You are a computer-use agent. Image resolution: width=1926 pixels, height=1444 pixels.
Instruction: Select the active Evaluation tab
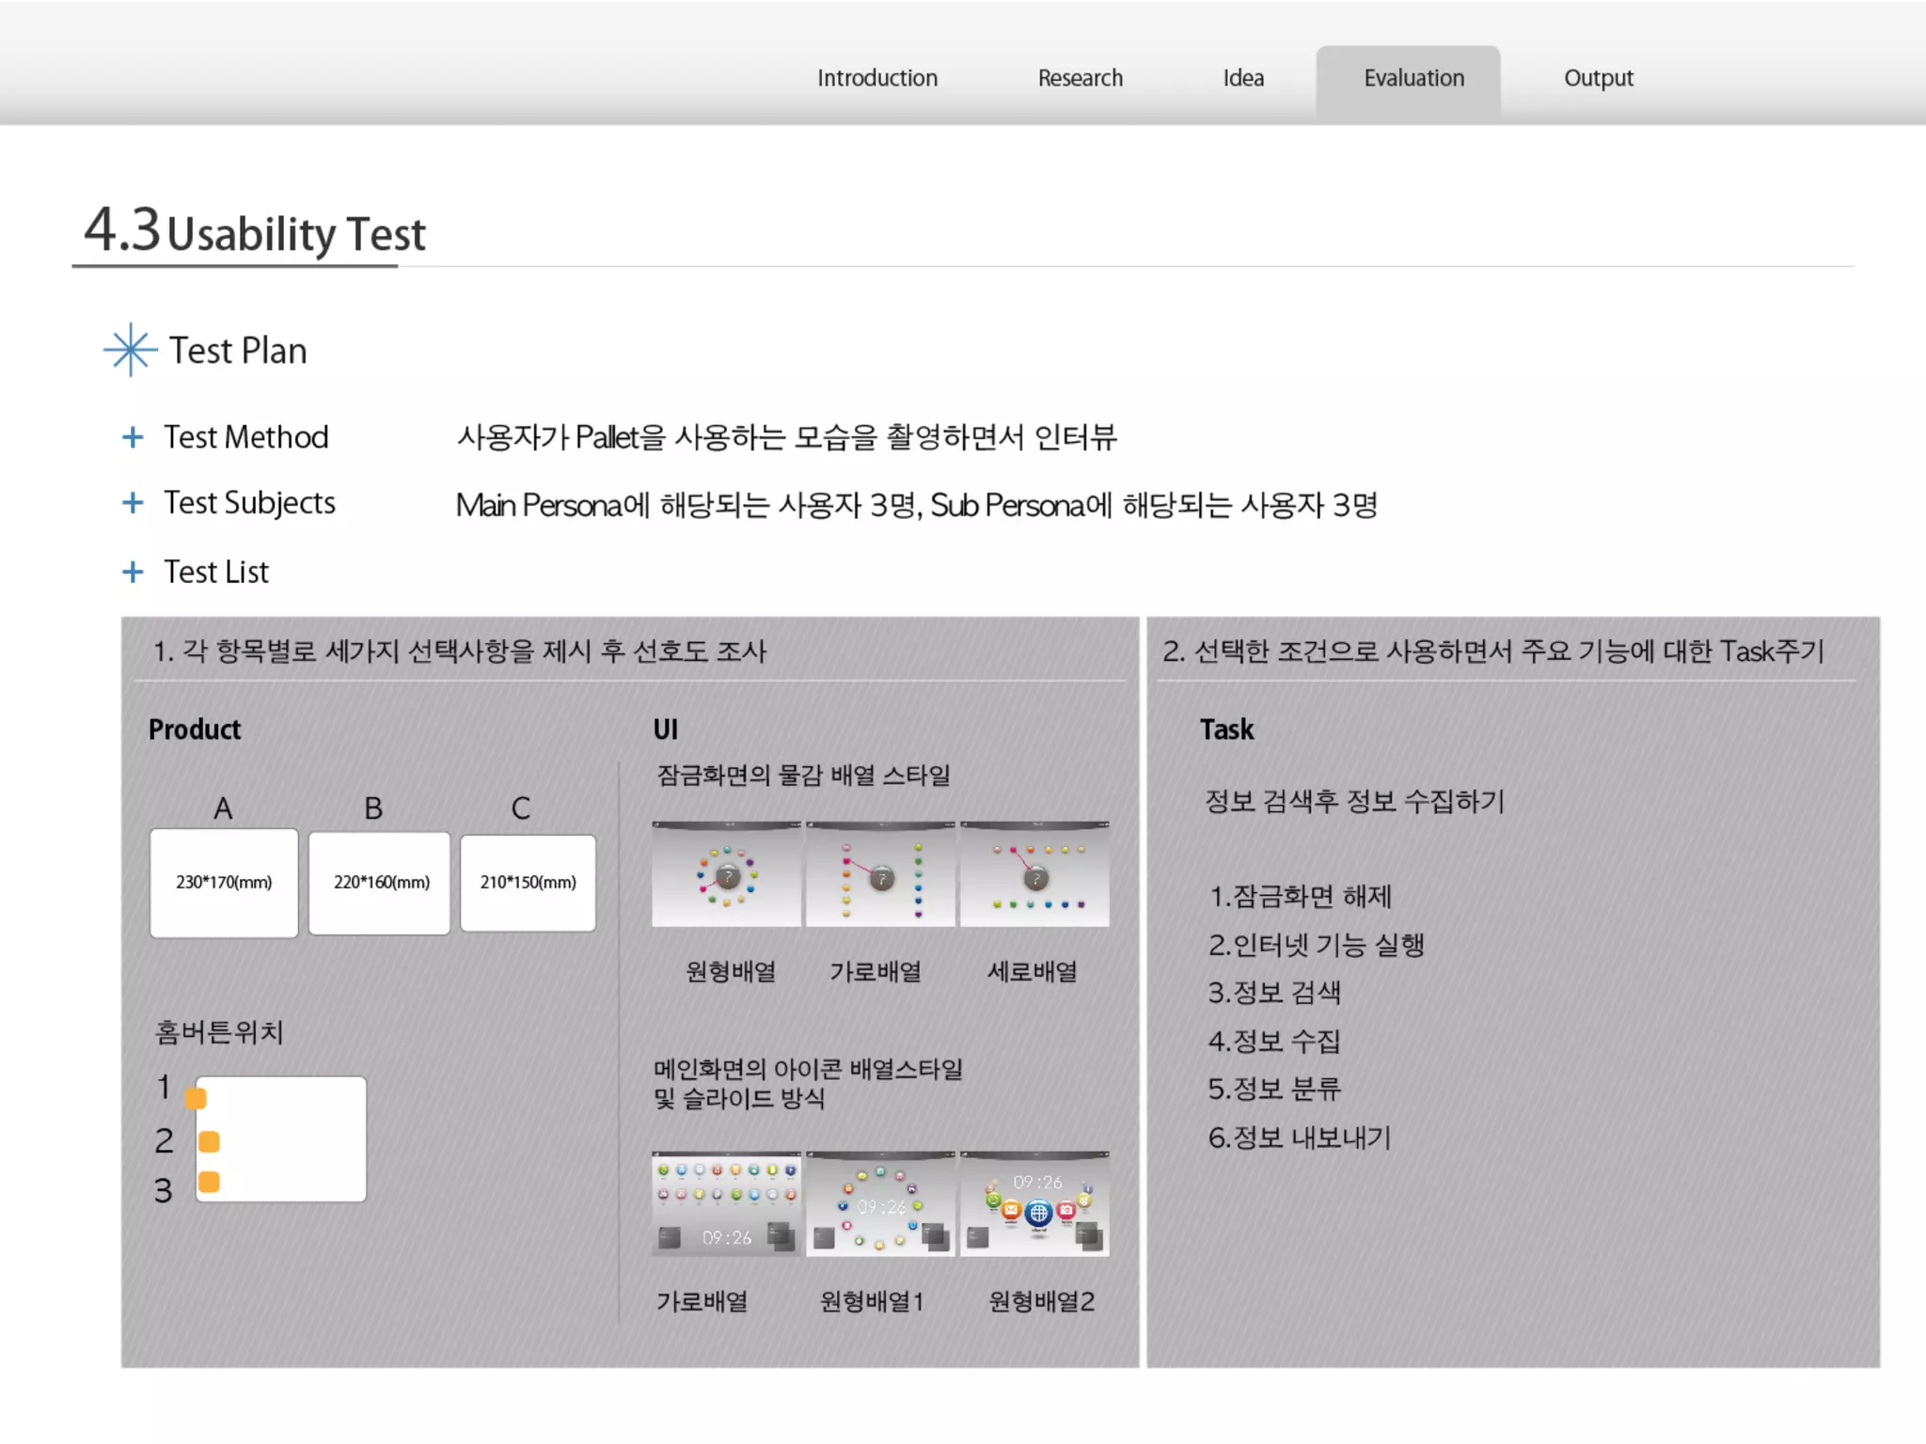click(1413, 78)
